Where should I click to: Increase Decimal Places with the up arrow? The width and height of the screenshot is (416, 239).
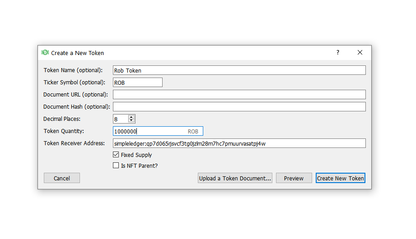click(x=131, y=117)
